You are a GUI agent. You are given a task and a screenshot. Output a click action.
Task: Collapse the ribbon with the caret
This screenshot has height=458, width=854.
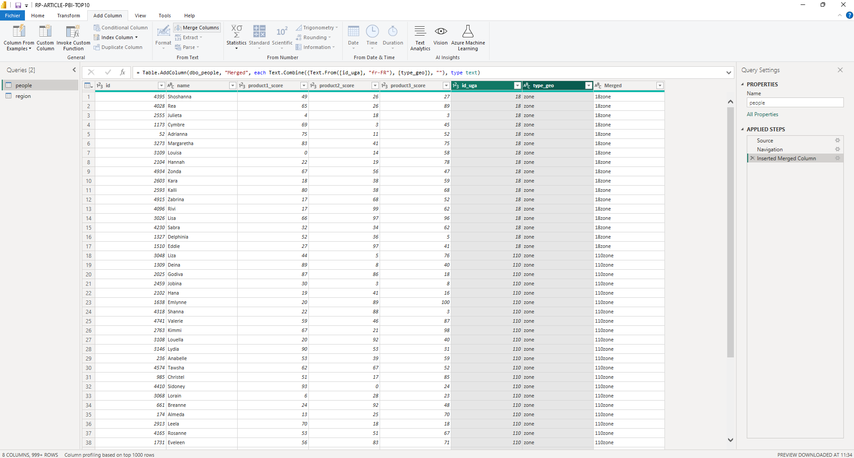pyautogui.click(x=840, y=15)
